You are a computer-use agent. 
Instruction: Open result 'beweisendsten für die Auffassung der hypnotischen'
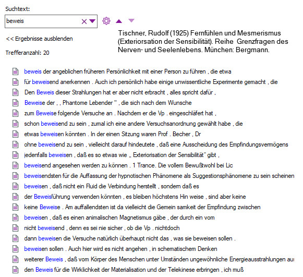click(159, 176)
